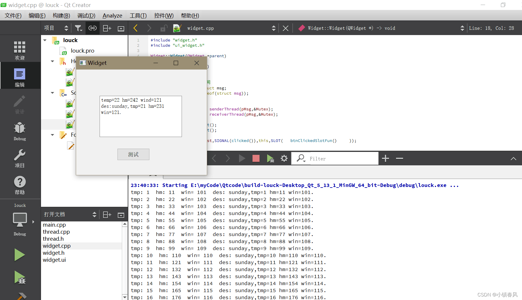Switch to Edit mode icon
Screen dimensions: 522x300
coord(20,77)
